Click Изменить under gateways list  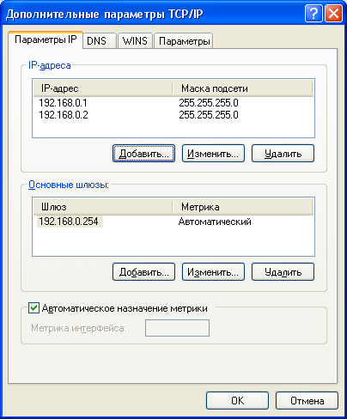click(x=213, y=272)
